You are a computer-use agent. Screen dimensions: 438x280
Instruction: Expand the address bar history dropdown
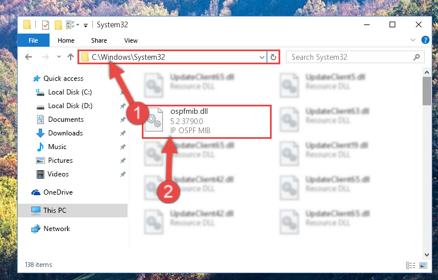(x=262, y=57)
